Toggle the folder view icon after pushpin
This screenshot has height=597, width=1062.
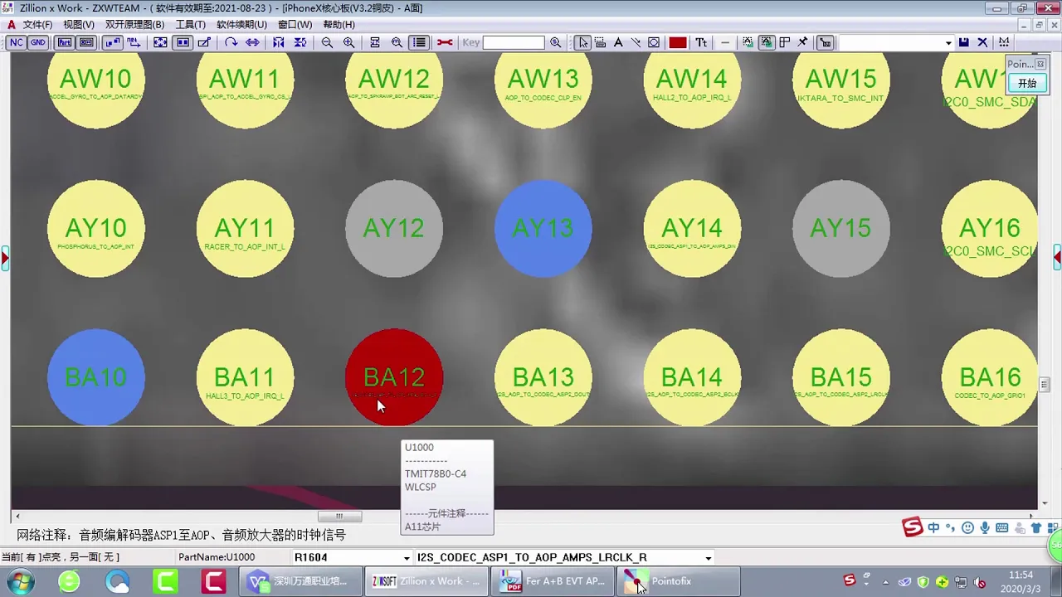tap(825, 42)
